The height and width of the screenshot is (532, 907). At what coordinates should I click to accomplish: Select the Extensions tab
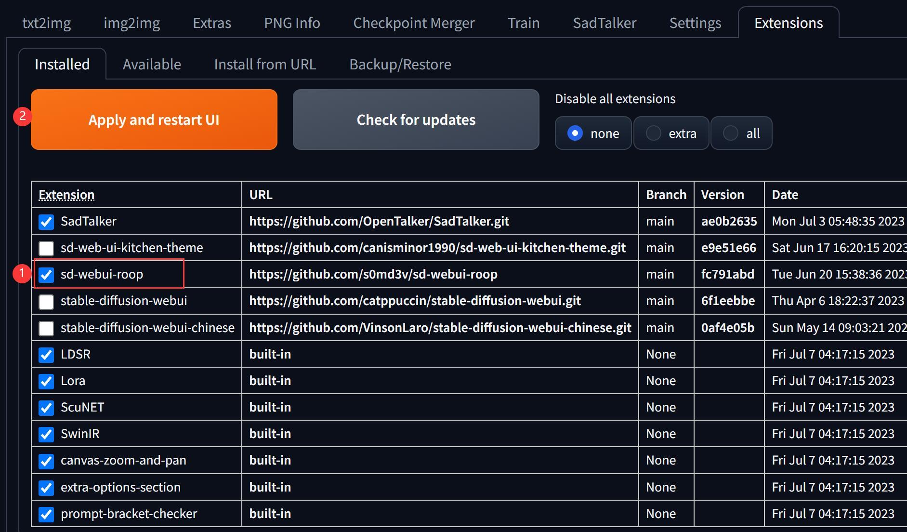pyautogui.click(x=789, y=23)
